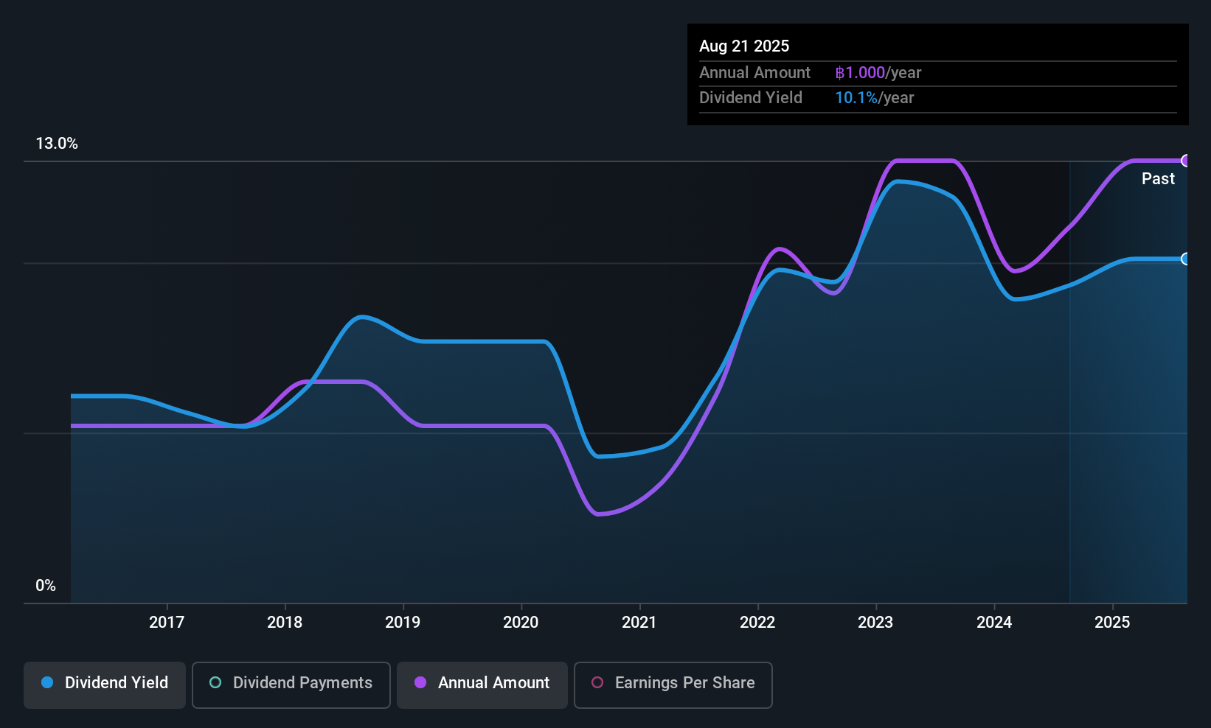Click the 13.0% axis label
The image size is (1211, 728).
tap(57, 144)
